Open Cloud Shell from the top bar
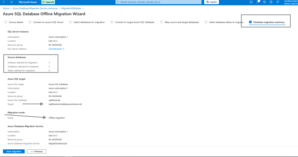Viewport: 298px width, 157px height. pos(251,2)
